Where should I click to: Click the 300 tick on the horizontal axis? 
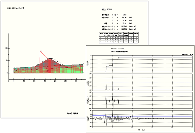tap(76, 81)
